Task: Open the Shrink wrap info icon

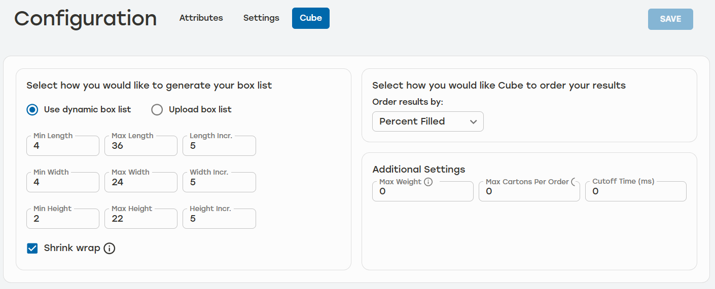Action: 110,249
